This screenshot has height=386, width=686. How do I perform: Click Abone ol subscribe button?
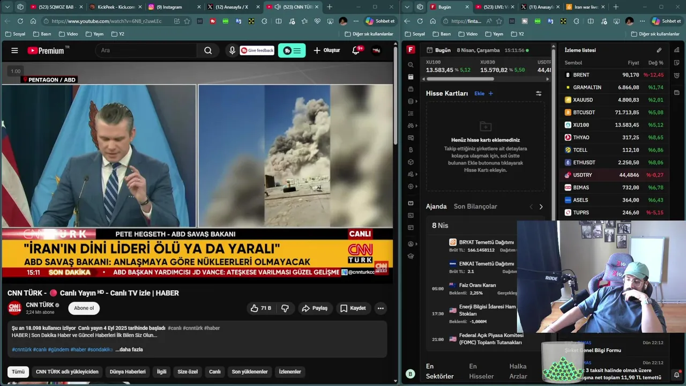click(84, 308)
